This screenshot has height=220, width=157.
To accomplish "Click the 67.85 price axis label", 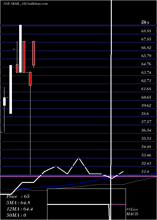I will (146, 39).
